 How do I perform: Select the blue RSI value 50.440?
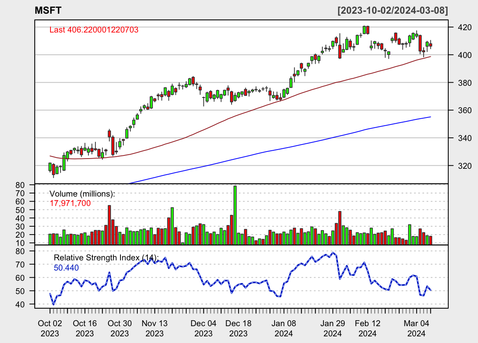tap(66, 268)
